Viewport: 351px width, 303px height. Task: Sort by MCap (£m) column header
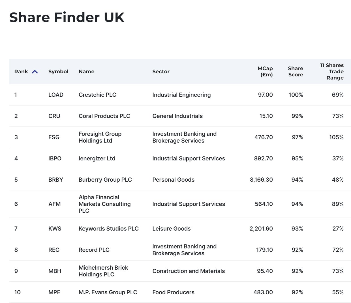pos(265,72)
